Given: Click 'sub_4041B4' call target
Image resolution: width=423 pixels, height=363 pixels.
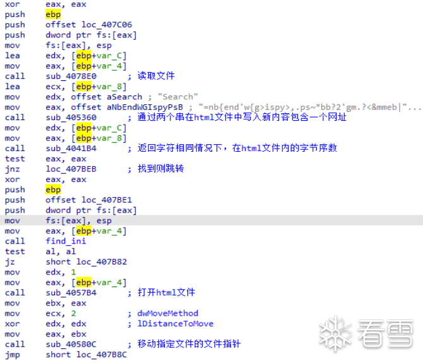Looking at the screenshot, I should click(x=71, y=149).
